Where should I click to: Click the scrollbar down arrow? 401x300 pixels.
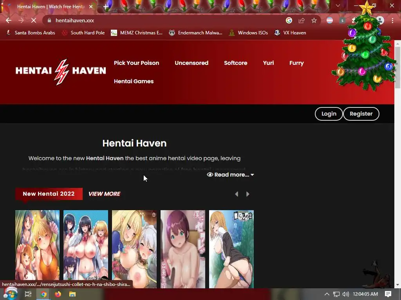coord(398,285)
